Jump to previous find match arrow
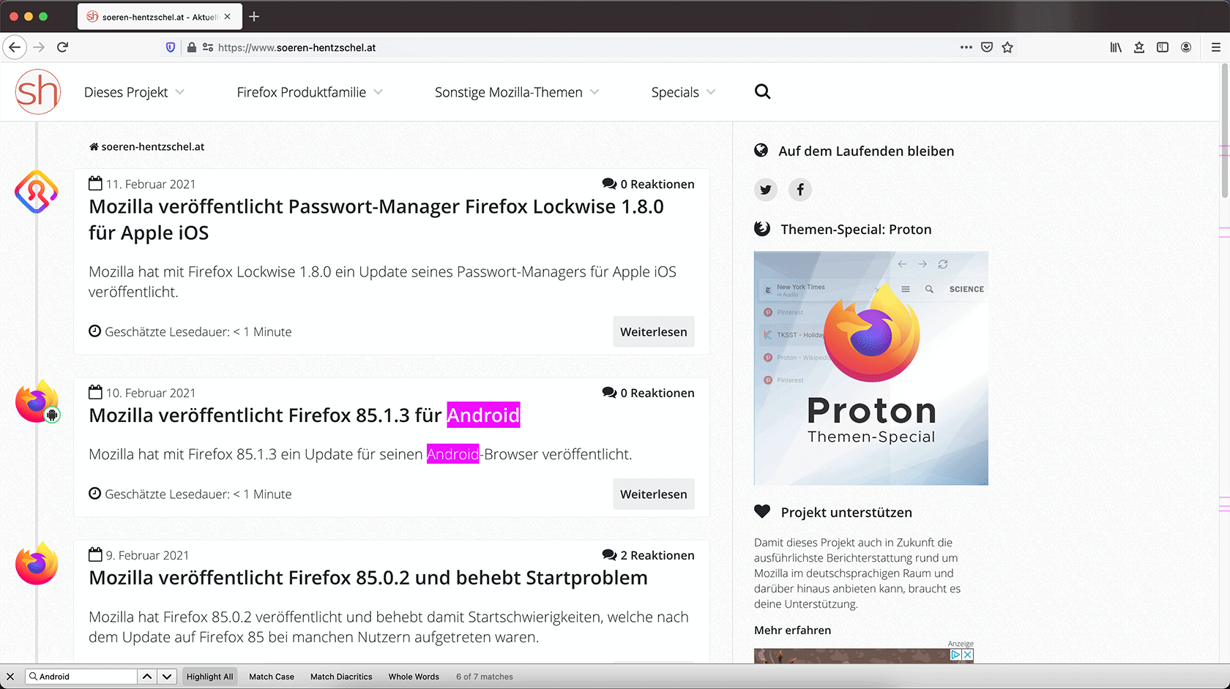This screenshot has width=1230, height=689. coord(147,677)
